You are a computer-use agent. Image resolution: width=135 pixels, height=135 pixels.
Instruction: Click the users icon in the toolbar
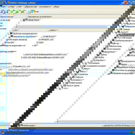(x=22, y=12)
